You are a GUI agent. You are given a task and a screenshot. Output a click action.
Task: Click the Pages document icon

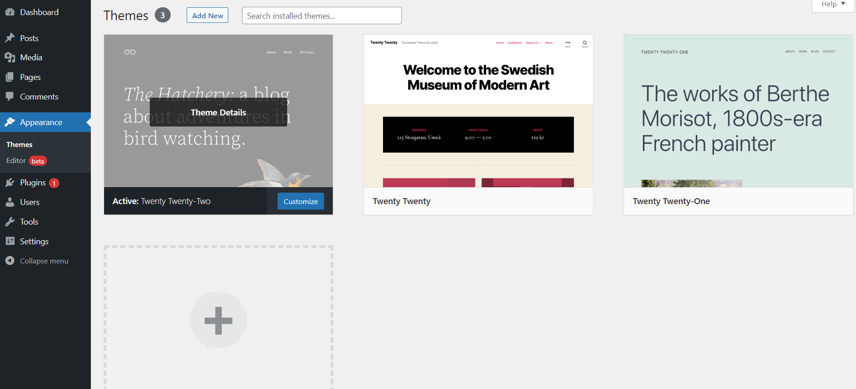[10, 77]
